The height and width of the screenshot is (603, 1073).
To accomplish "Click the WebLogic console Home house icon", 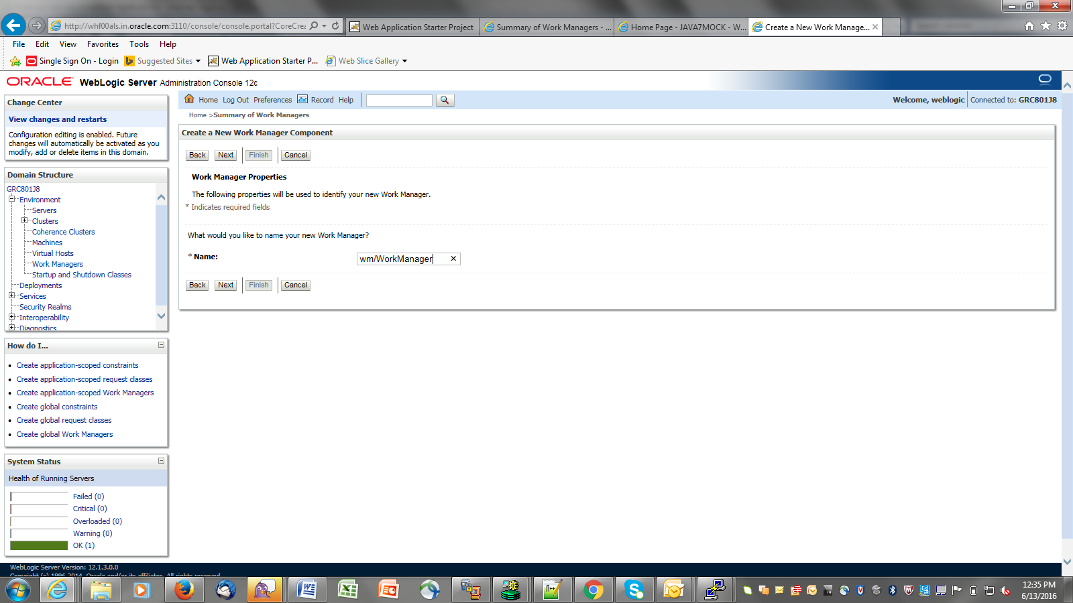I will click(x=189, y=99).
